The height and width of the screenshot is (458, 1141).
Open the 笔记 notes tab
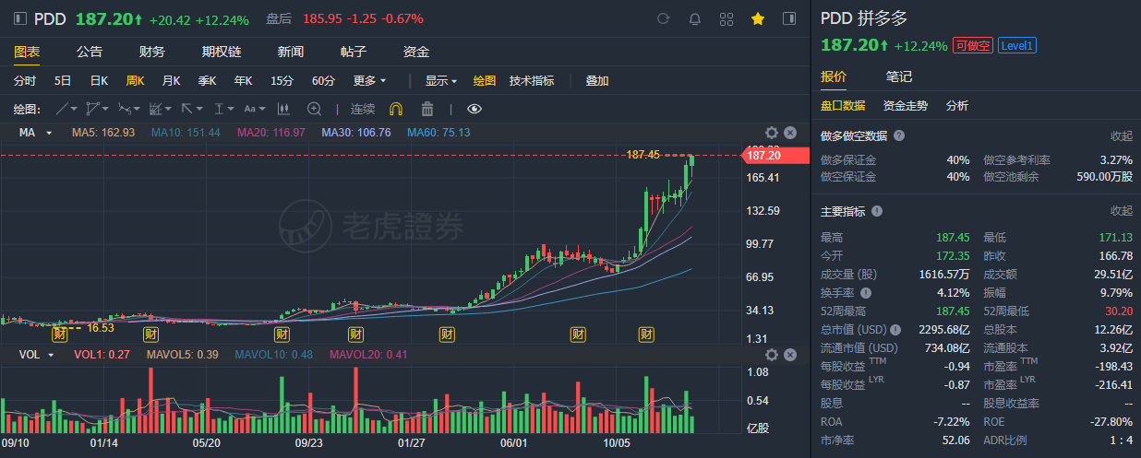(x=899, y=76)
